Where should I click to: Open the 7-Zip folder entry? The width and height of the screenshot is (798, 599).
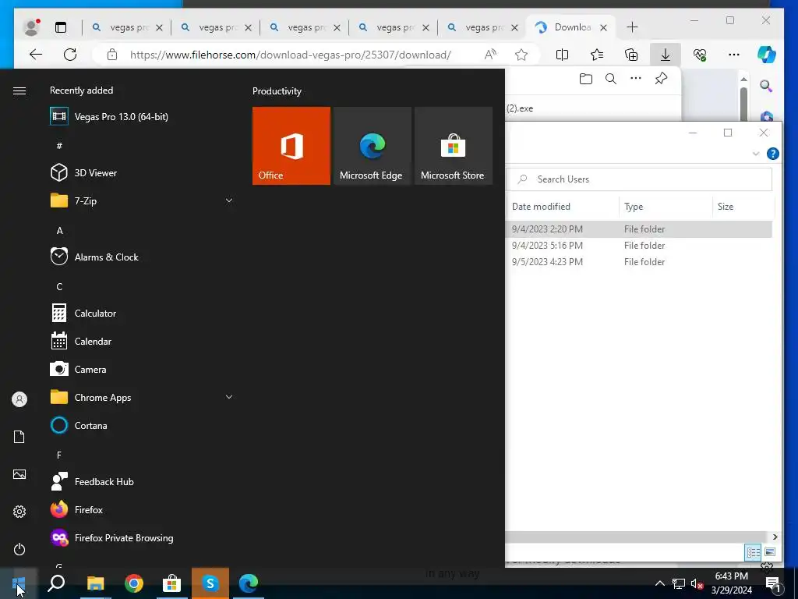(140, 200)
